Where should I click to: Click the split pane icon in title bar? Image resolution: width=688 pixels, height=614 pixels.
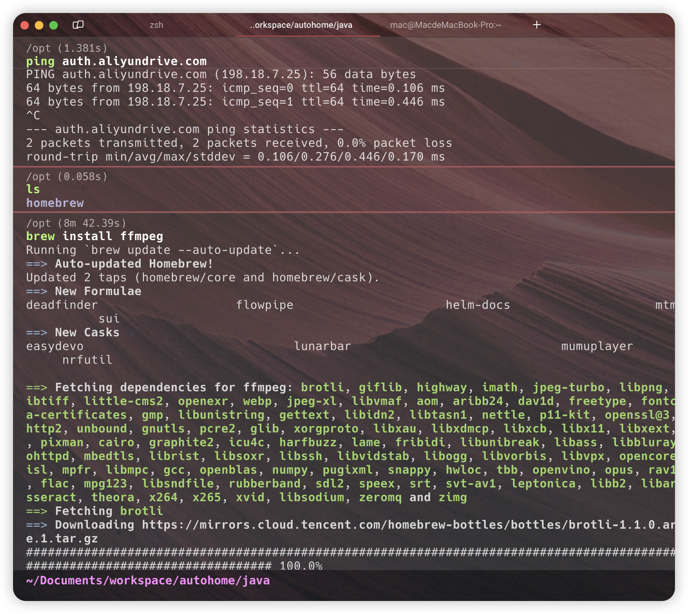click(78, 25)
